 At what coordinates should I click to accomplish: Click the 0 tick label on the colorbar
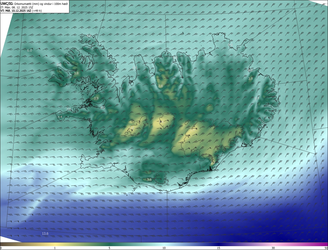(x=1, y=248)
